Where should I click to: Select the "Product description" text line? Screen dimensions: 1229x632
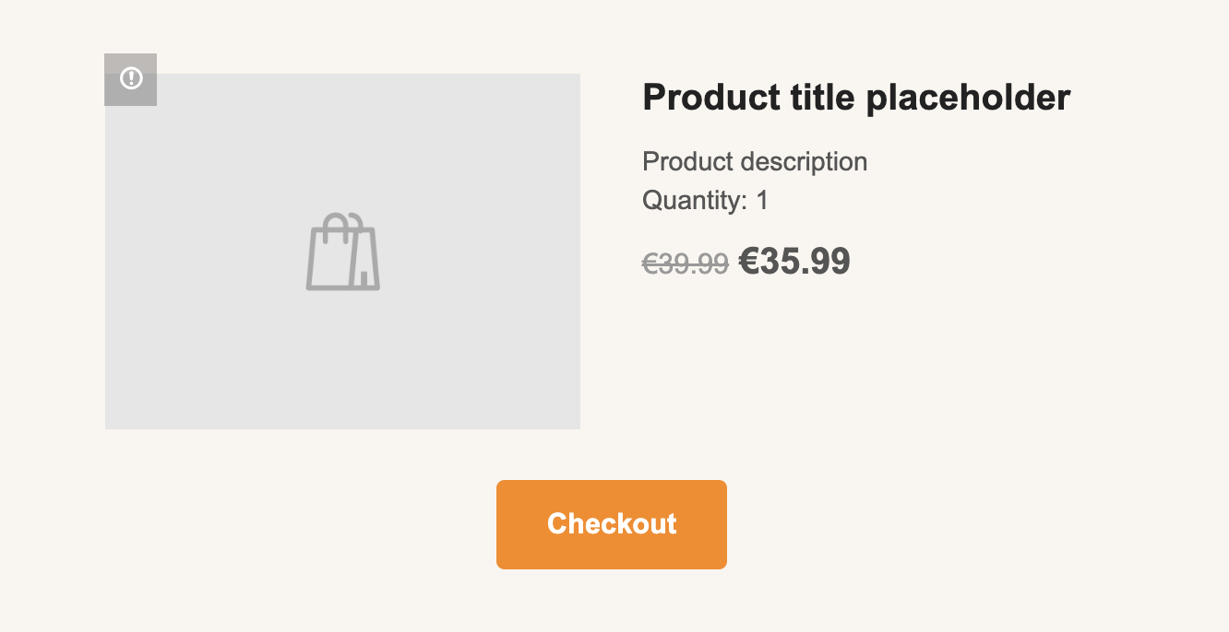(754, 162)
